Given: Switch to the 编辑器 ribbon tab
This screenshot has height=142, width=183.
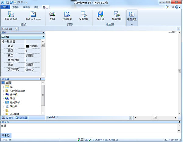Looking at the screenshot, I should point(27,7).
